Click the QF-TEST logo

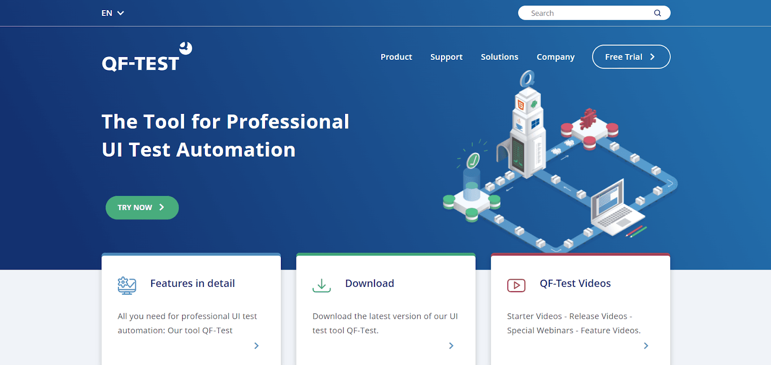(147, 57)
